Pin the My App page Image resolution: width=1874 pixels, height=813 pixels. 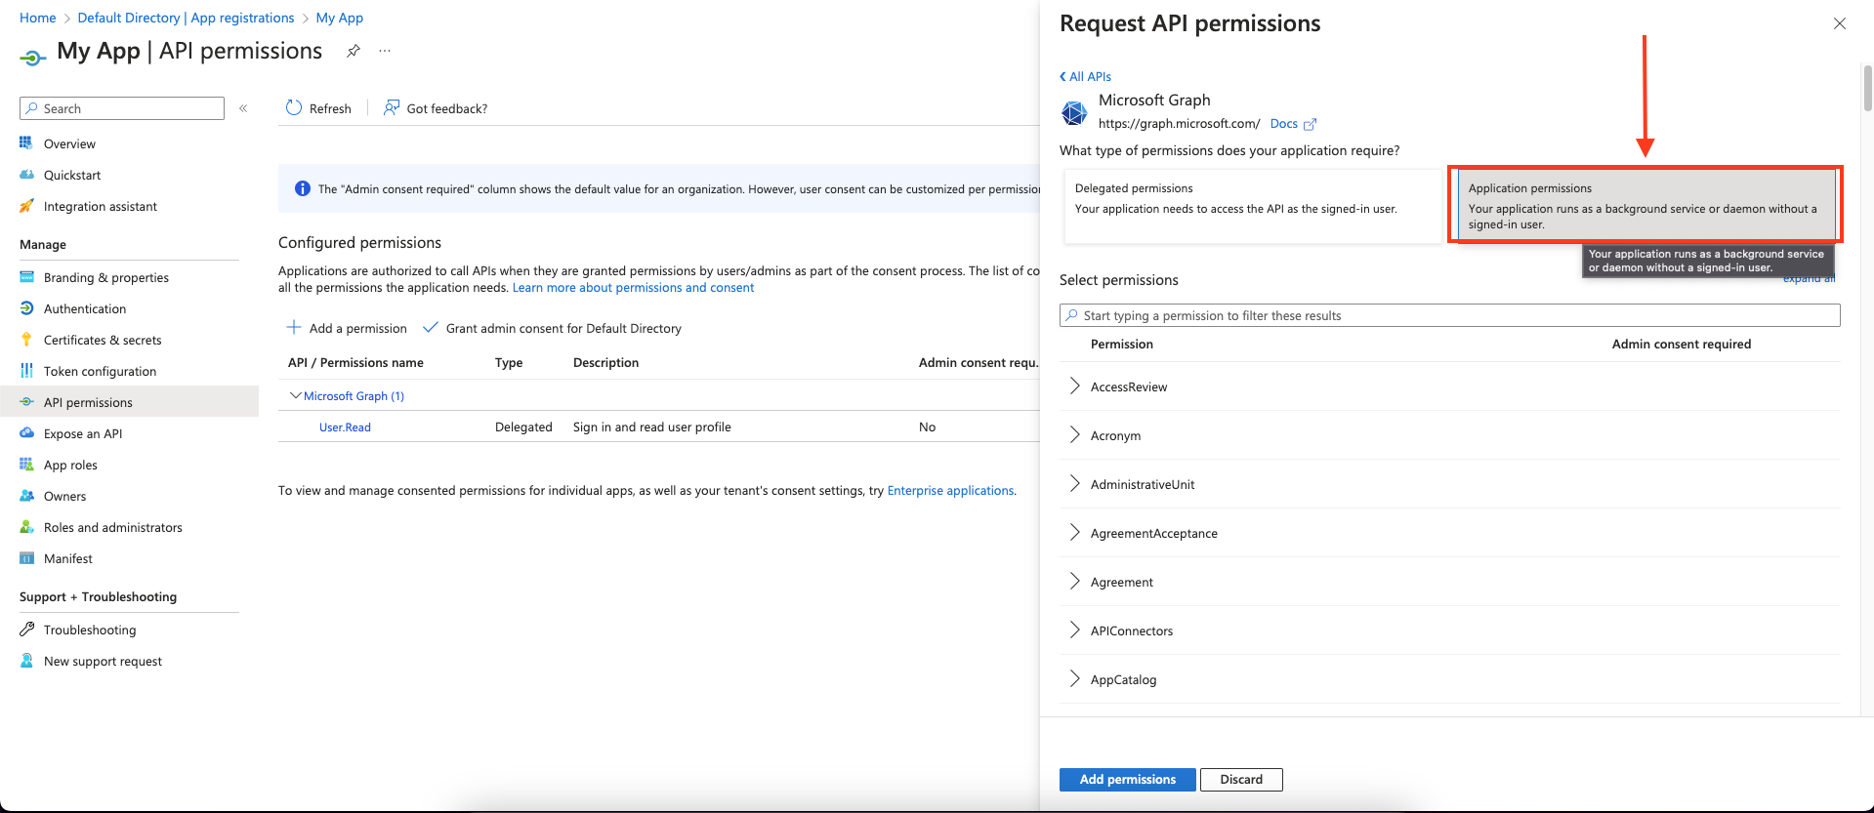point(354,51)
